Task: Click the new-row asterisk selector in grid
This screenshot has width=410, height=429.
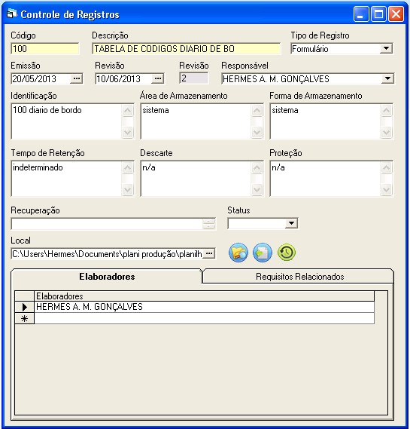Action: point(25,318)
